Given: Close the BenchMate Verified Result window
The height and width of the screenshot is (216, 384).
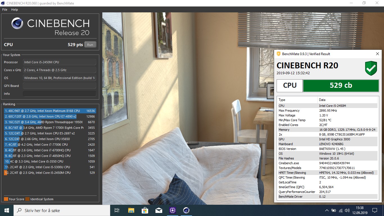Looking at the screenshot, I should (x=378, y=54).
